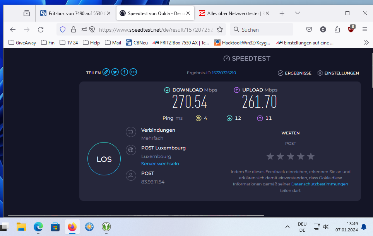Open site permissions icon in address bar
The height and width of the screenshot is (236, 373).
coord(84,29)
